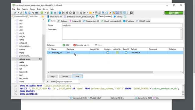The height and width of the screenshot is (110, 195).
Task: Click the Save button
Action: coord(77,76)
